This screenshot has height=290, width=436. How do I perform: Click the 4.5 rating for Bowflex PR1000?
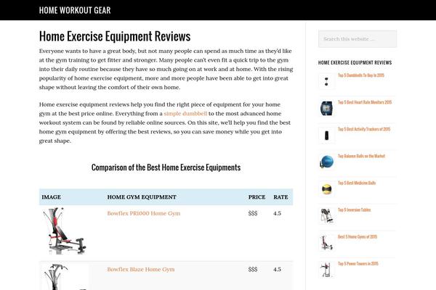[277, 213]
